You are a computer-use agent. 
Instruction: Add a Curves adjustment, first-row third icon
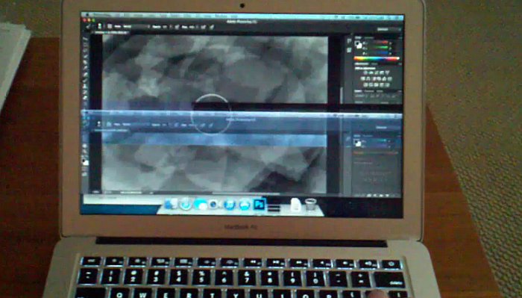377,72
